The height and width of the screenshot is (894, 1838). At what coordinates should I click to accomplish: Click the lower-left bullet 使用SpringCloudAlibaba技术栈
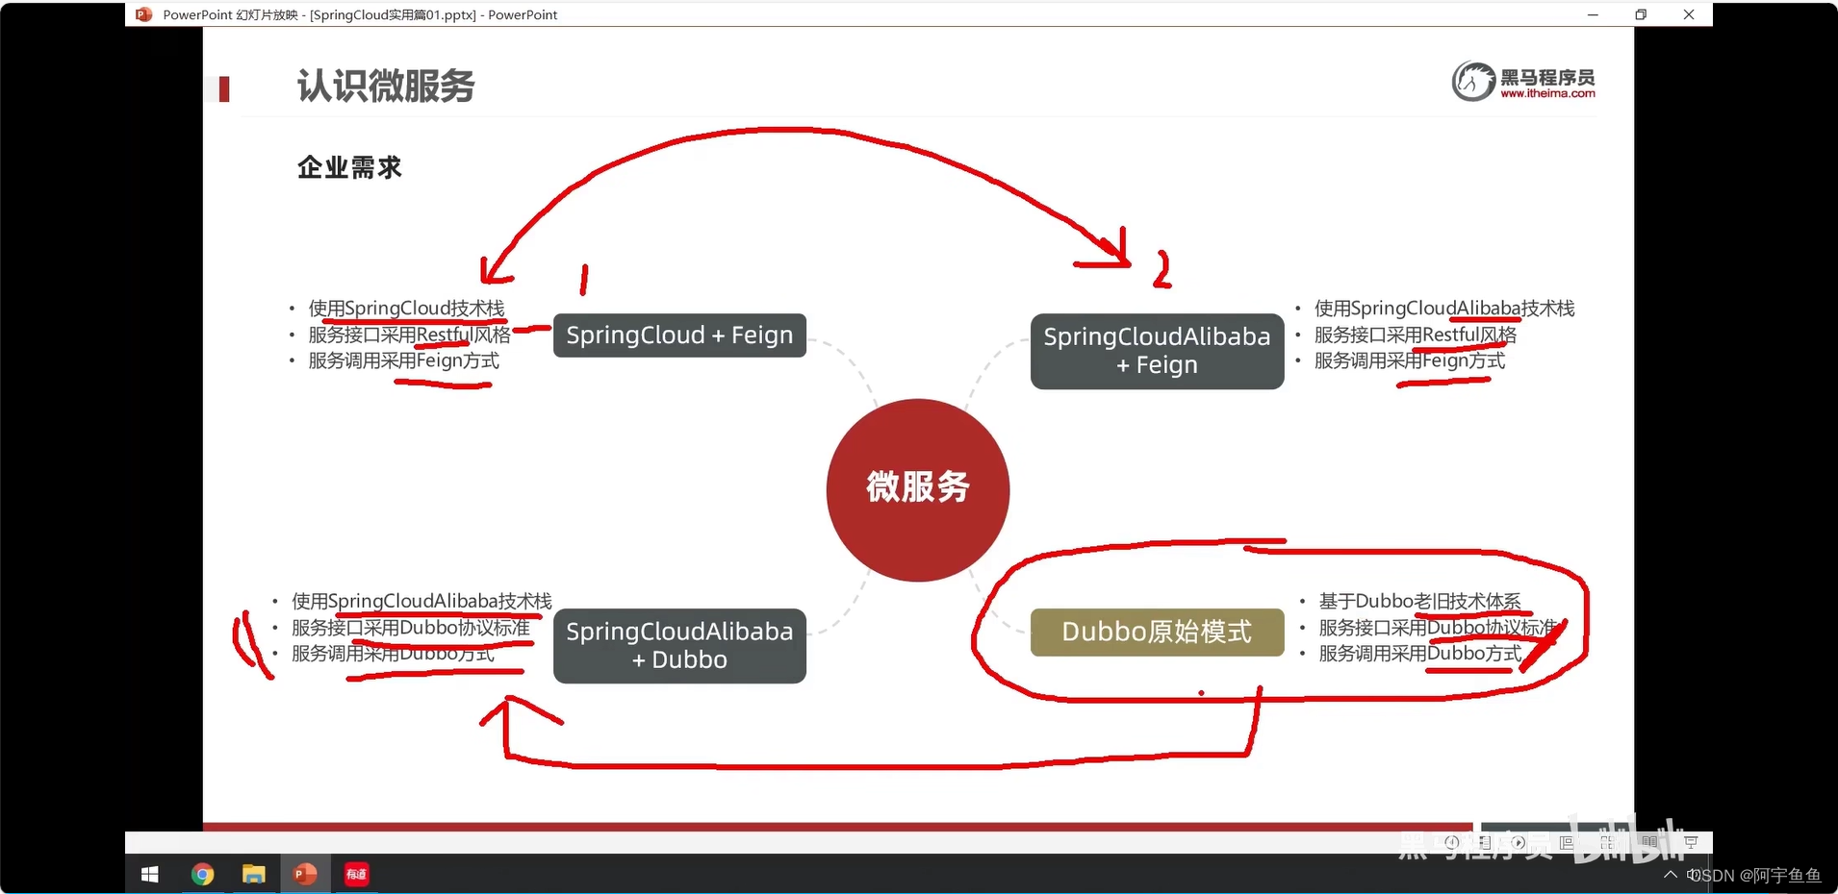pos(421,601)
